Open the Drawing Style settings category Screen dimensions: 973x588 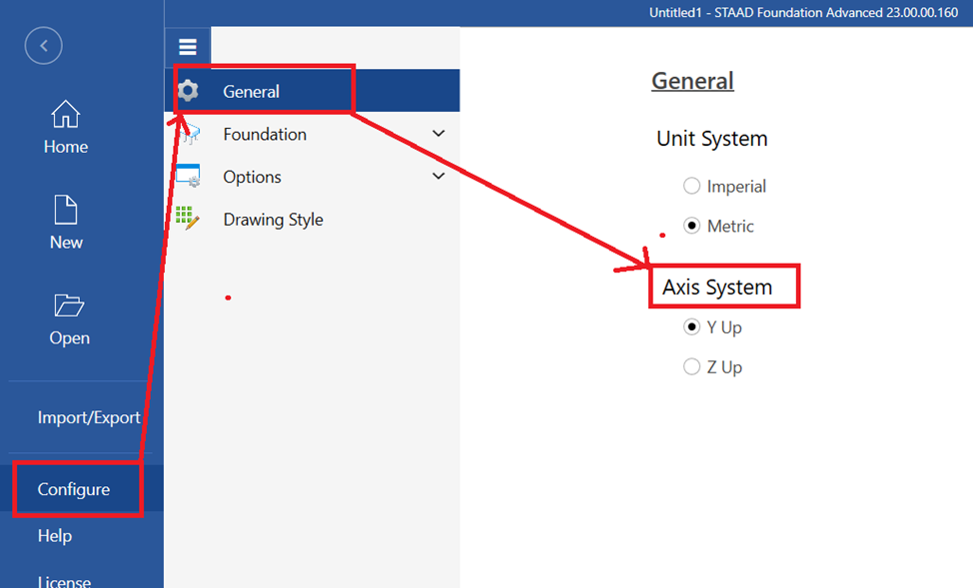point(312,219)
